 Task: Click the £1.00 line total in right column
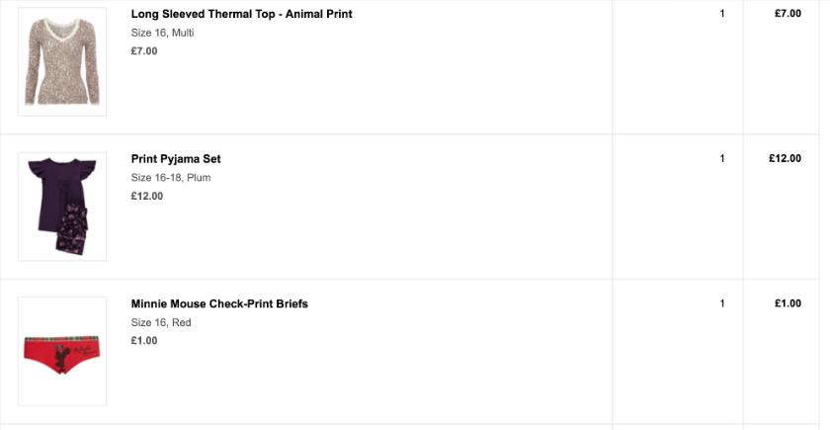(x=788, y=303)
